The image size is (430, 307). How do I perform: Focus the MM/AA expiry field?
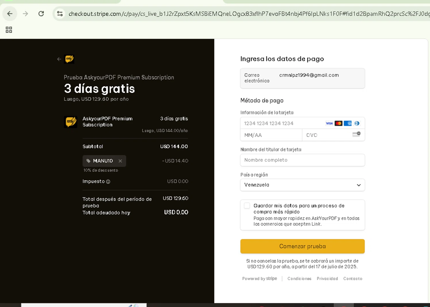(271, 135)
